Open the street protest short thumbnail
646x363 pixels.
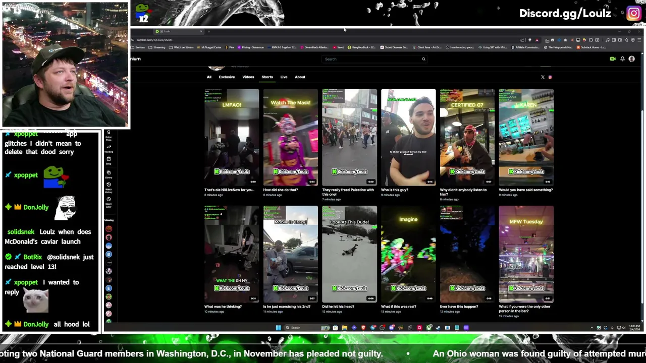[x=349, y=137]
